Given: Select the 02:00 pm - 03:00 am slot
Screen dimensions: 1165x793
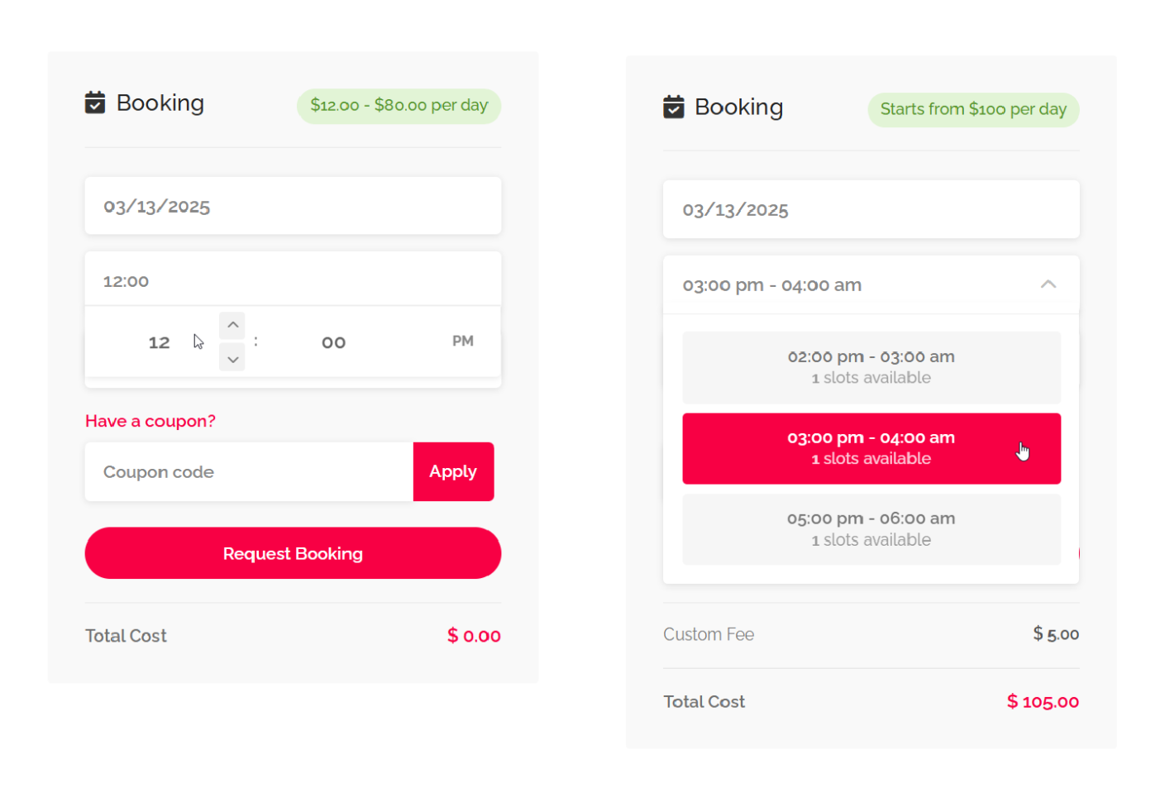Looking at the screenshot, I should pos(871,367).
